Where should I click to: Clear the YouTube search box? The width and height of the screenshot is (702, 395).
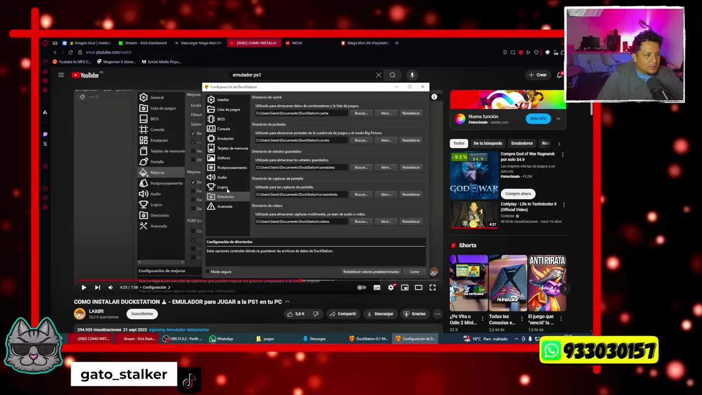click(378, 75)
